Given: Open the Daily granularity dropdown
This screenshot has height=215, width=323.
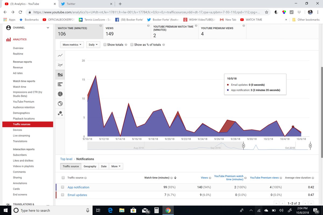Looking at the screenshot, I should tap(93, 45).
